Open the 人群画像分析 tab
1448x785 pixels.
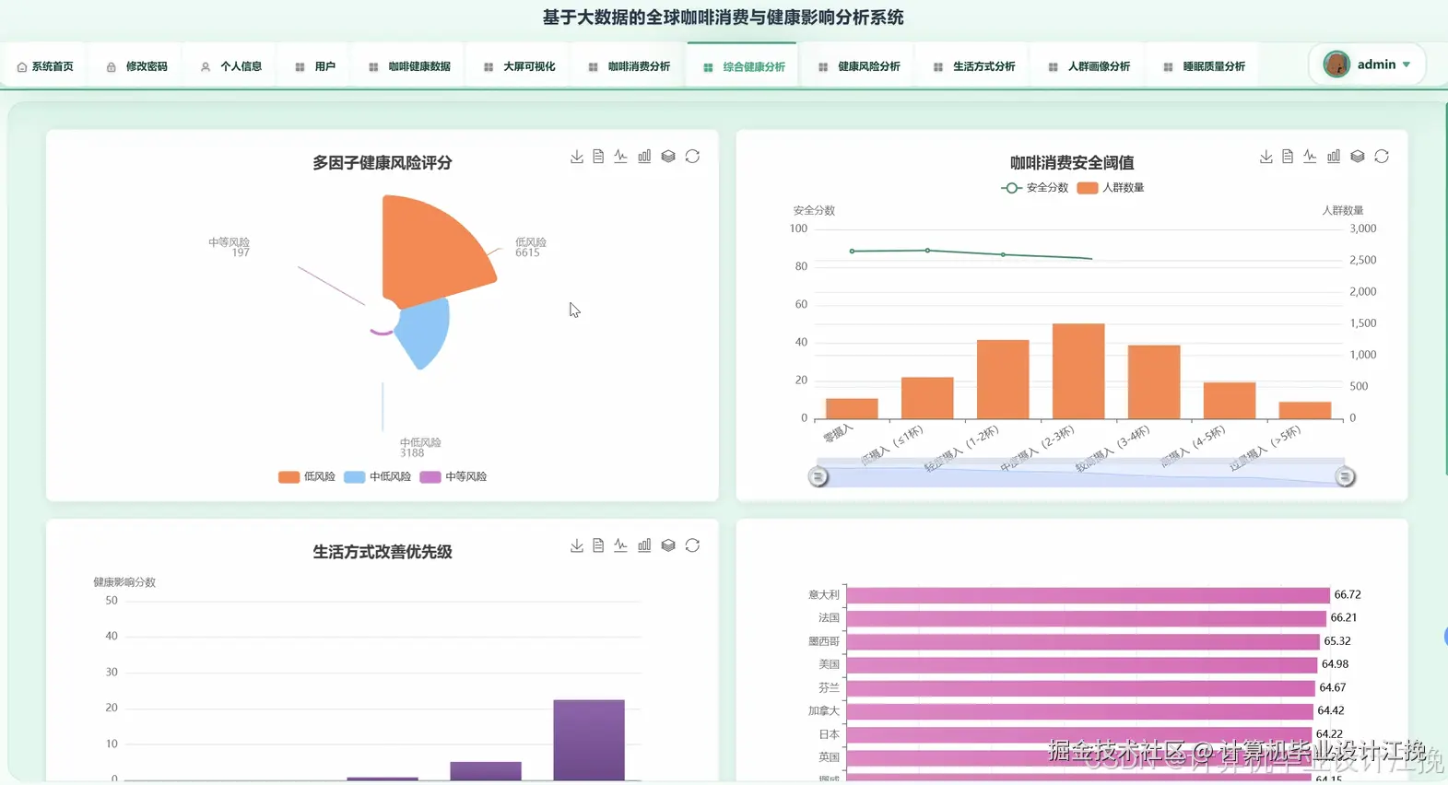pyautogui.click(x=1089, y=66)
